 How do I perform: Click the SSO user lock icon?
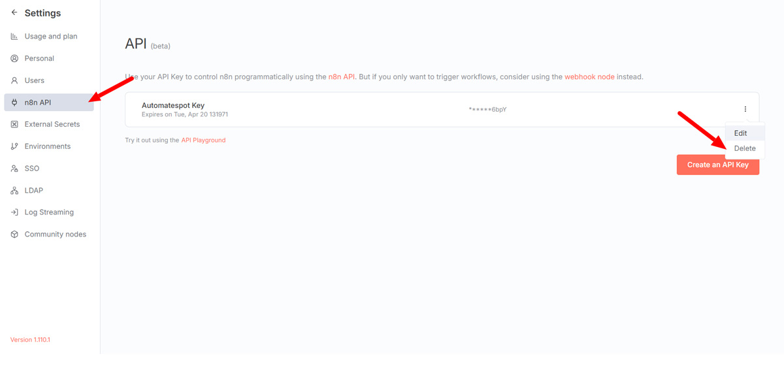(x=14, y=169)
